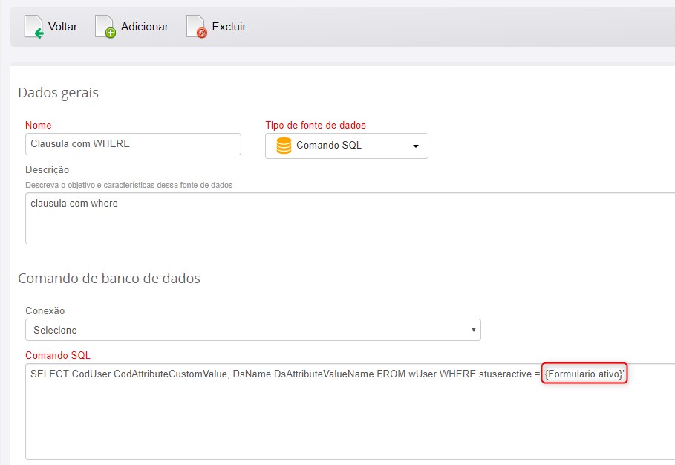The height and width of the screenshot is (465, 675).
Task: Click the green arrow Voltar icon
Action: [34, 27]
